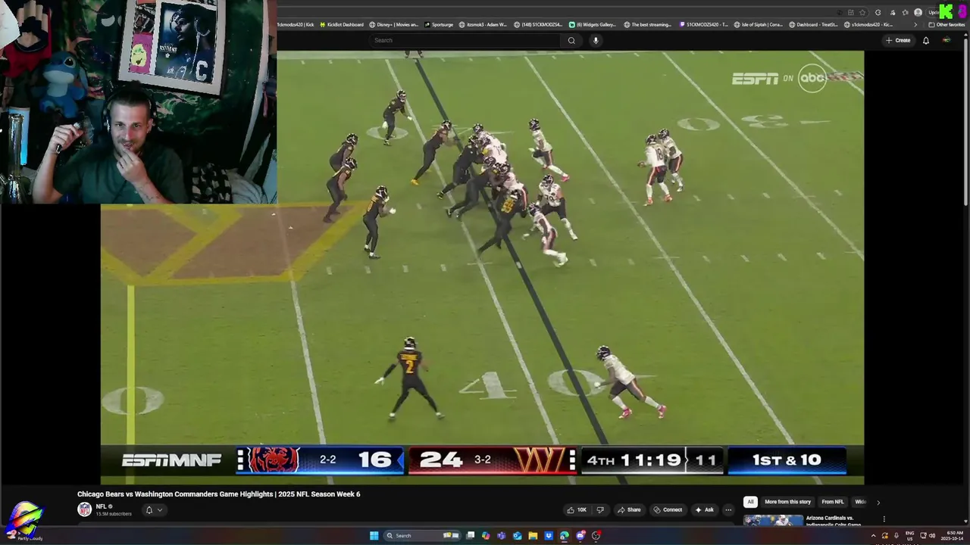Open ENG language indicator in tray
The width and height of the screenshot is (970, 545).
tap(909, 536)
